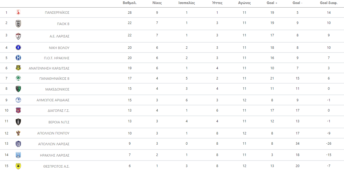Open the ΑΛΜΩΠΟΣ ΑΡΙΔΑΙΑΣ team name
The width and height of the screenshot is (344, 170).
tap(53, 100)
